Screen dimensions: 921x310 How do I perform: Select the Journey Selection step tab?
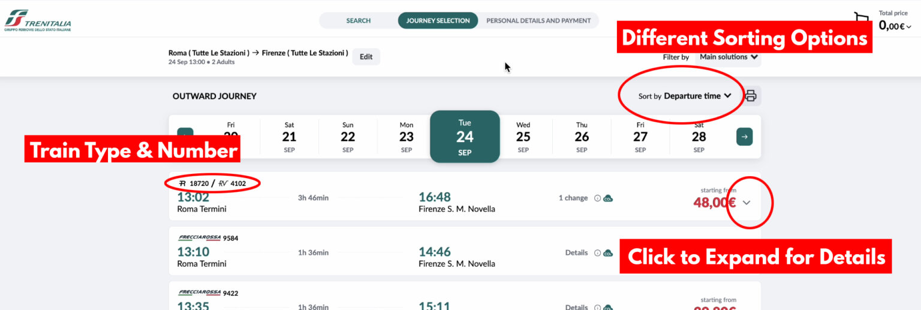click(x=438, y=20)
